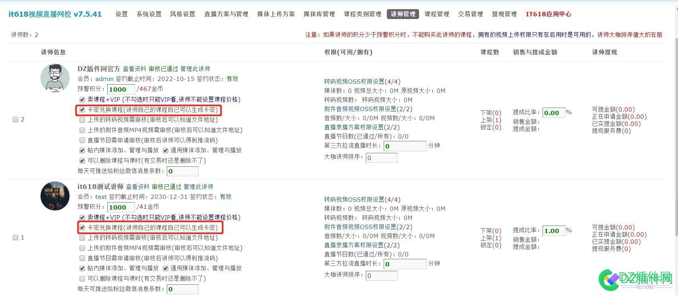This screenshot has height=295, width=678.
Task: Open the 设置 menu item
Action: [122, 14]
